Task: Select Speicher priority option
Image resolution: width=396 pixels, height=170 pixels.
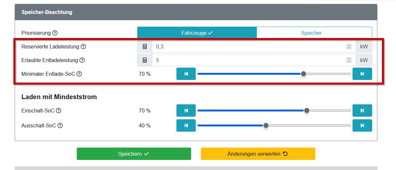Action: 311,33
